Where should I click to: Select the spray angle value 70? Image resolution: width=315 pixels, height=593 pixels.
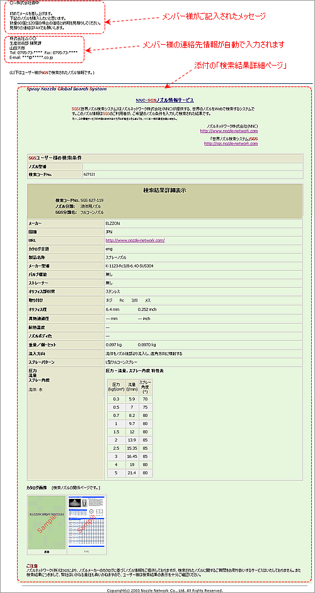[146, 399]
